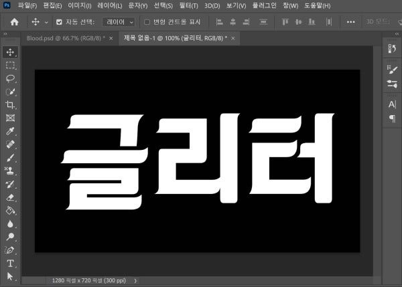The height and width of the screenshot is (287, 402).
Task: Open the 선택(S) menu
Action: [x=163, y=5]
